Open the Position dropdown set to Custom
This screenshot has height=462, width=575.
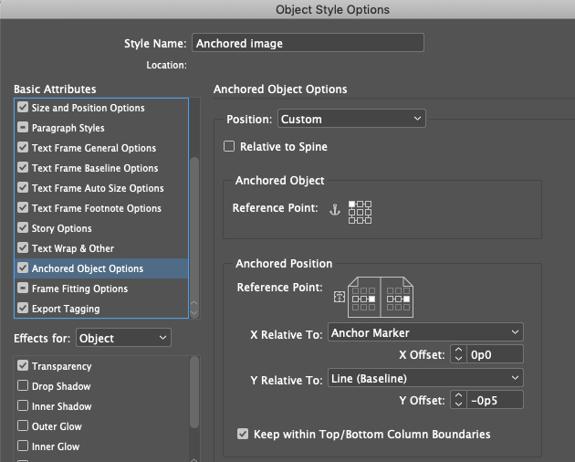(x=351, y=119)
